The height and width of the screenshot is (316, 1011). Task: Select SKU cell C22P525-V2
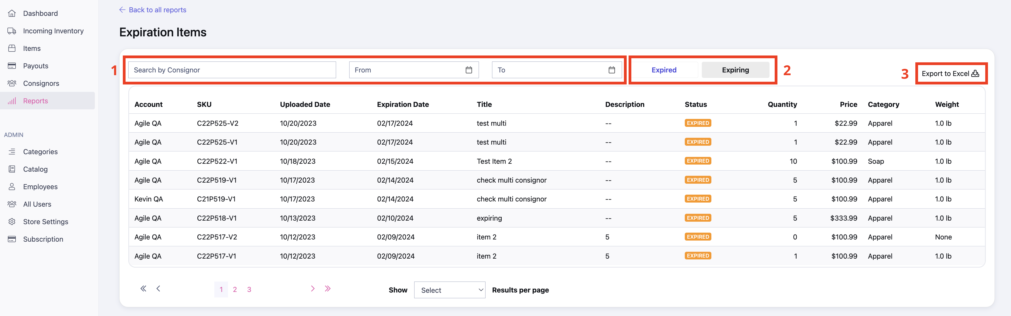(x=217, y=123)
